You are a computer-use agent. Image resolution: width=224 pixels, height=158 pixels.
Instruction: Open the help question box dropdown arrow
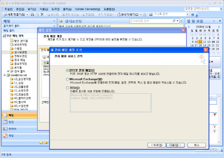click(x=221, y=9)
